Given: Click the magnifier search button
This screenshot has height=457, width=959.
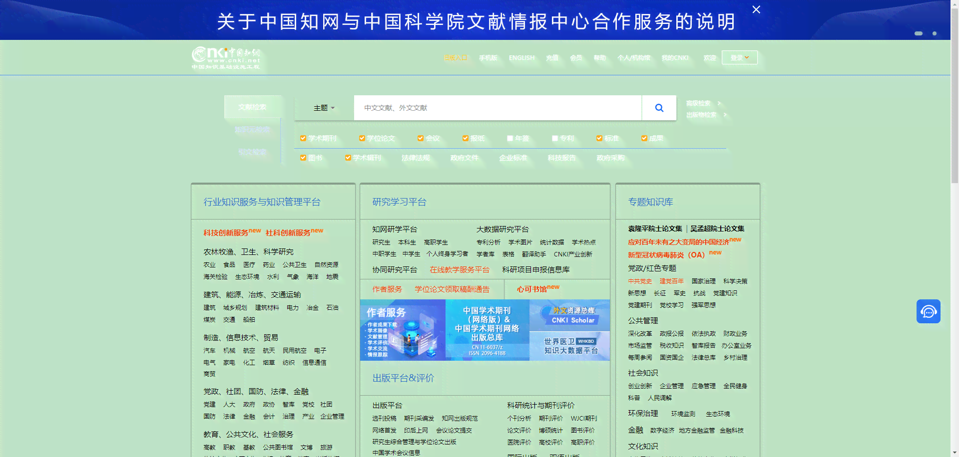Looking at the screenshot, I should [659, 108].
